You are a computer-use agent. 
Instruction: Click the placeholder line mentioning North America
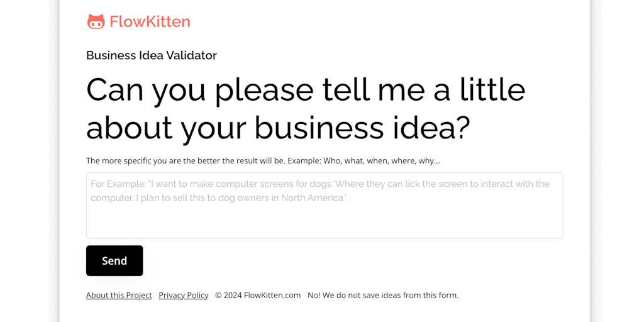click(219, 198)
